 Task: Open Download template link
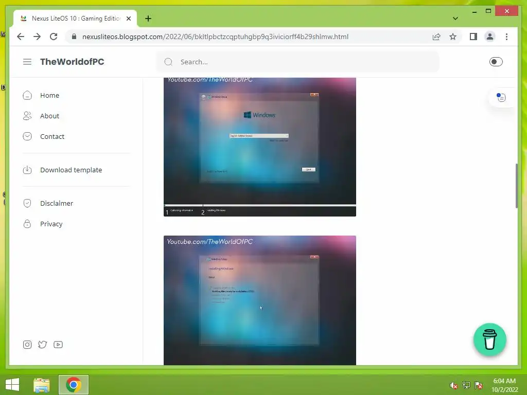coord(71,170)
